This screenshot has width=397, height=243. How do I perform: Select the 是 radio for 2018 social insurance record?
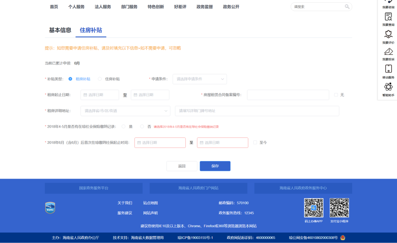(x=123, y=126)
